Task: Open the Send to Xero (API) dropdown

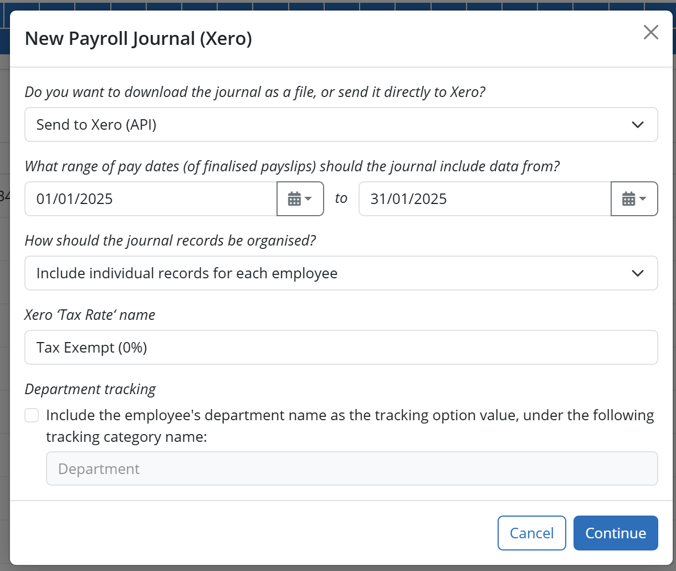Action: [341, 125]
